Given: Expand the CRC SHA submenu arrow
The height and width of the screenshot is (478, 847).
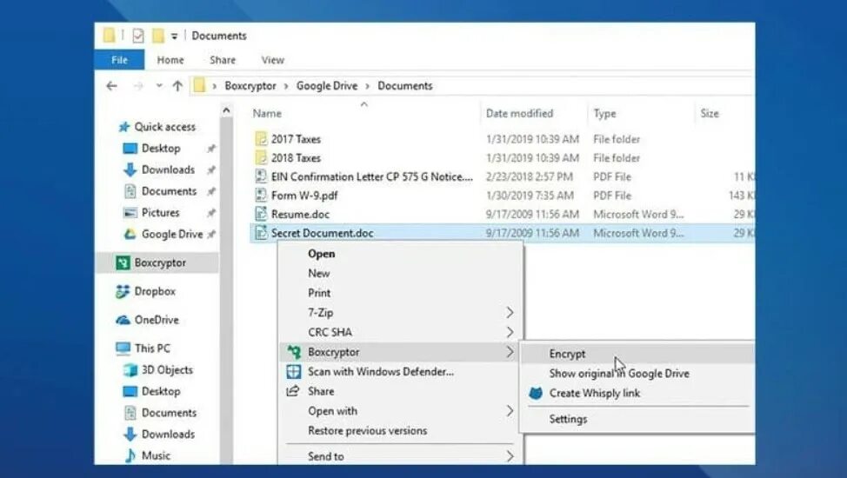Looking at the screenshot, I should point(510,332).
